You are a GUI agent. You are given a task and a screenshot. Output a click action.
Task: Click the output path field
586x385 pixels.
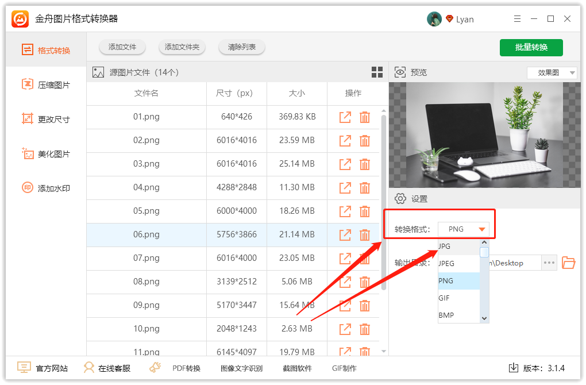tap(515, 263)
